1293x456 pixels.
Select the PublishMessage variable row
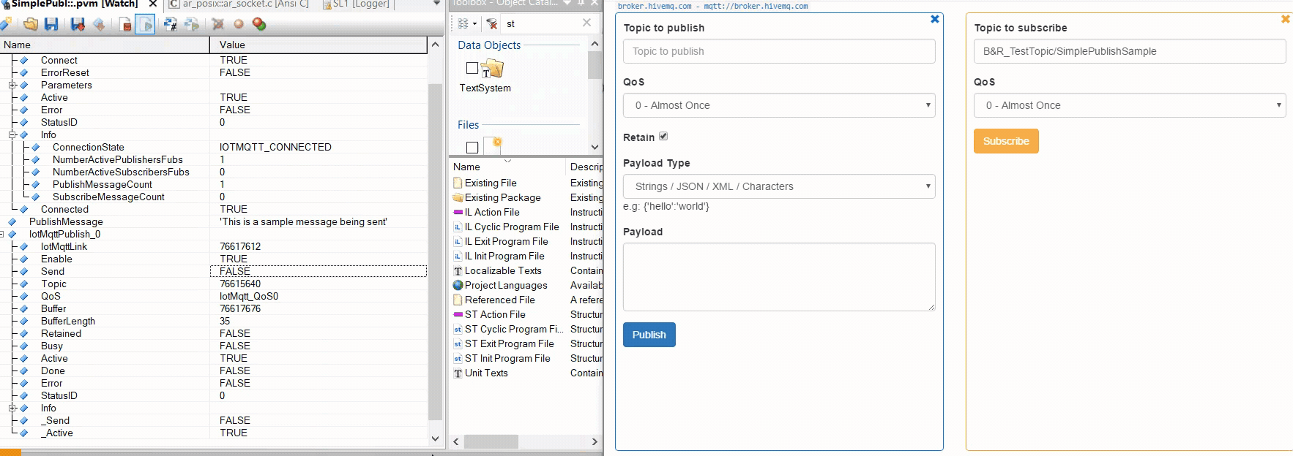[214, 221]
